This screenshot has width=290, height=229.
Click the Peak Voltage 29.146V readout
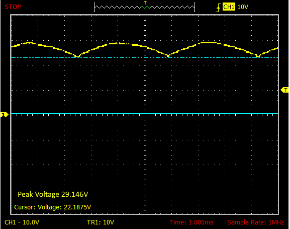click(x=53, y=194)
